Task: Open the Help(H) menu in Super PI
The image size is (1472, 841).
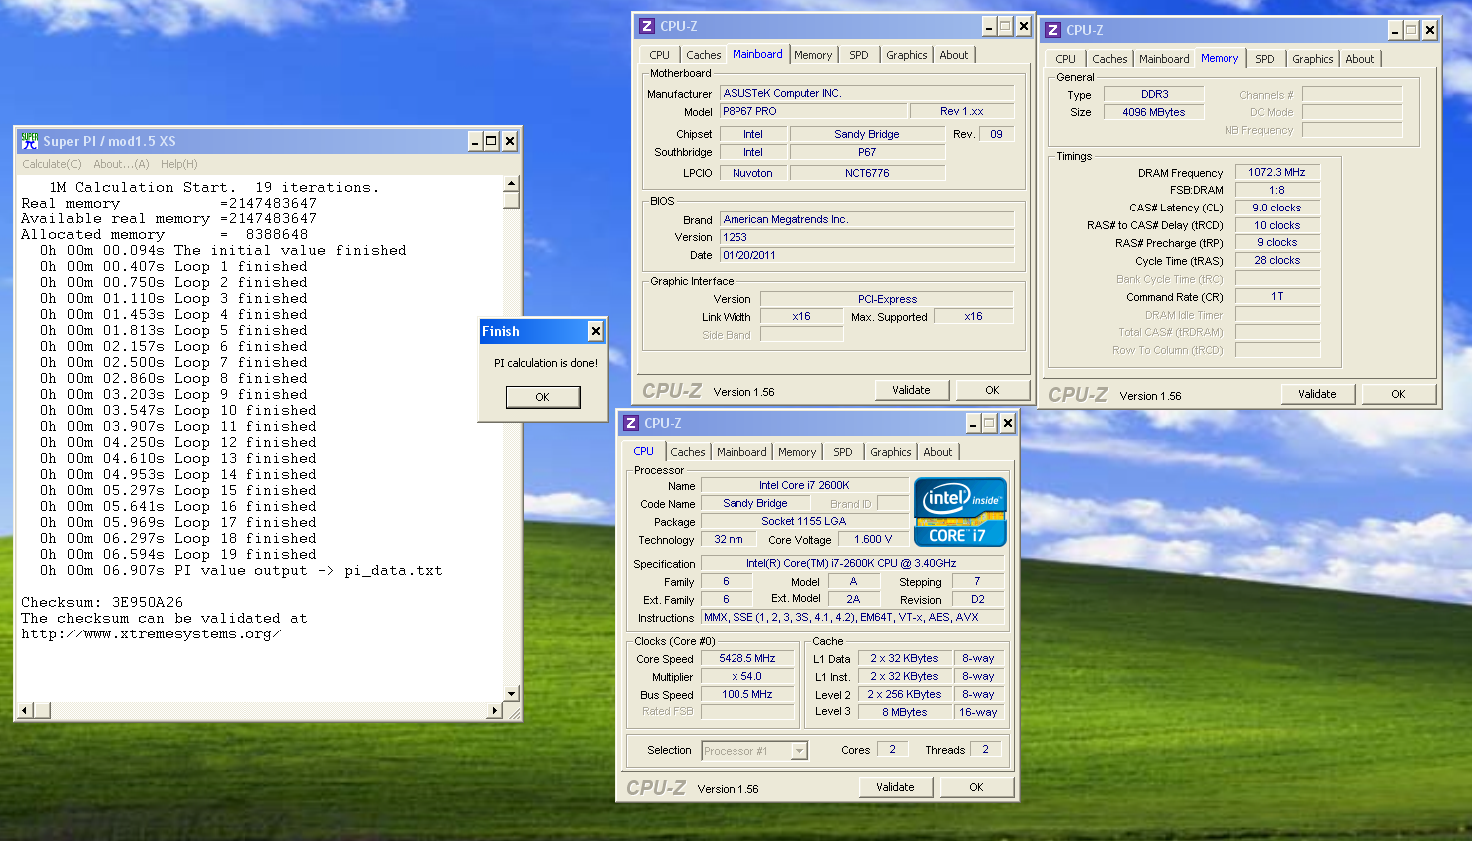Action: [179, 164]
